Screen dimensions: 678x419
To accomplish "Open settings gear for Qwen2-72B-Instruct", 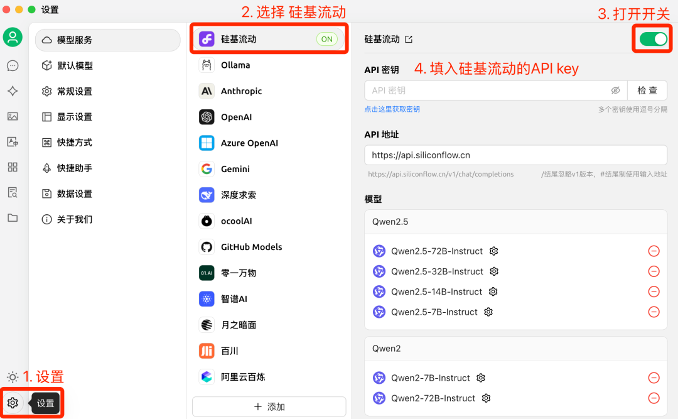I will (486, 398).
